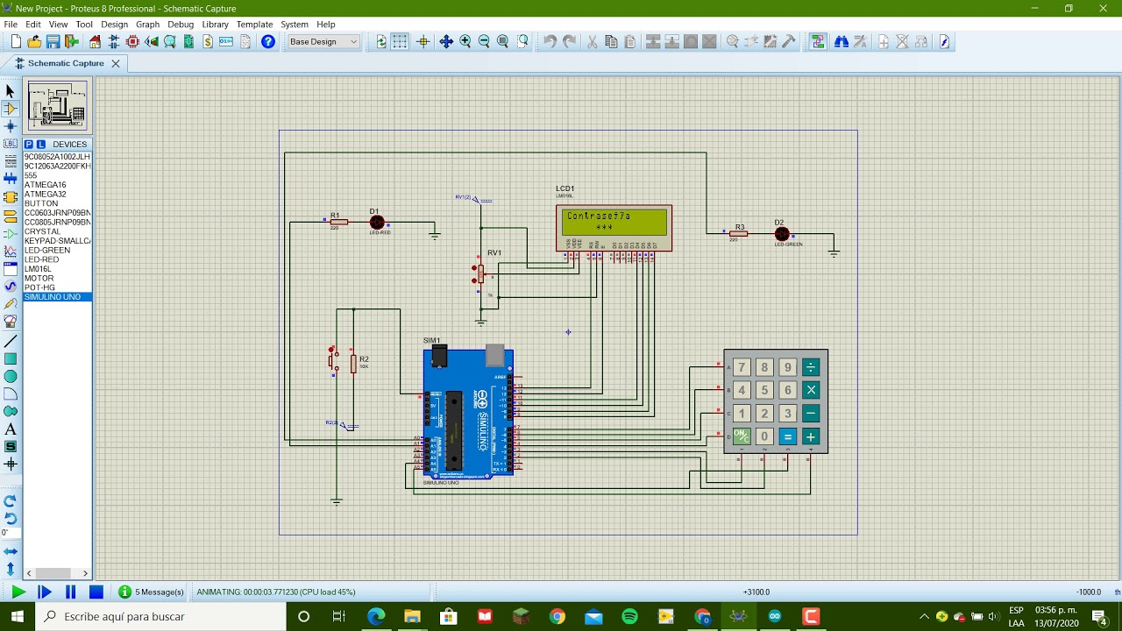
Task: Open the Help question mark icon
Action: (x=268, y=42)
